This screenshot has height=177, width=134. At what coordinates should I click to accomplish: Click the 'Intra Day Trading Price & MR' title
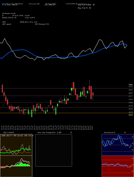tap(49, 132)
